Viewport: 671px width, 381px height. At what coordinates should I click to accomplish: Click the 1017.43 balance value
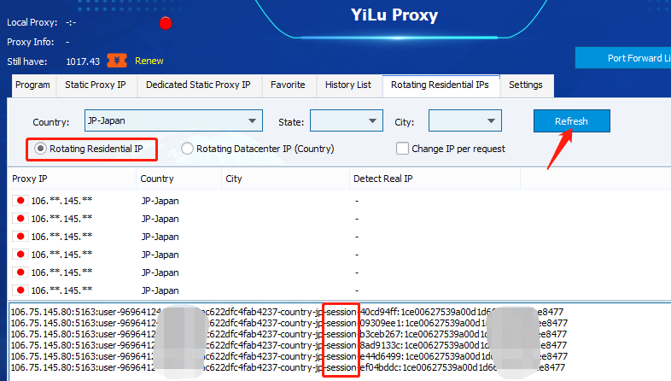pos(83,62)
